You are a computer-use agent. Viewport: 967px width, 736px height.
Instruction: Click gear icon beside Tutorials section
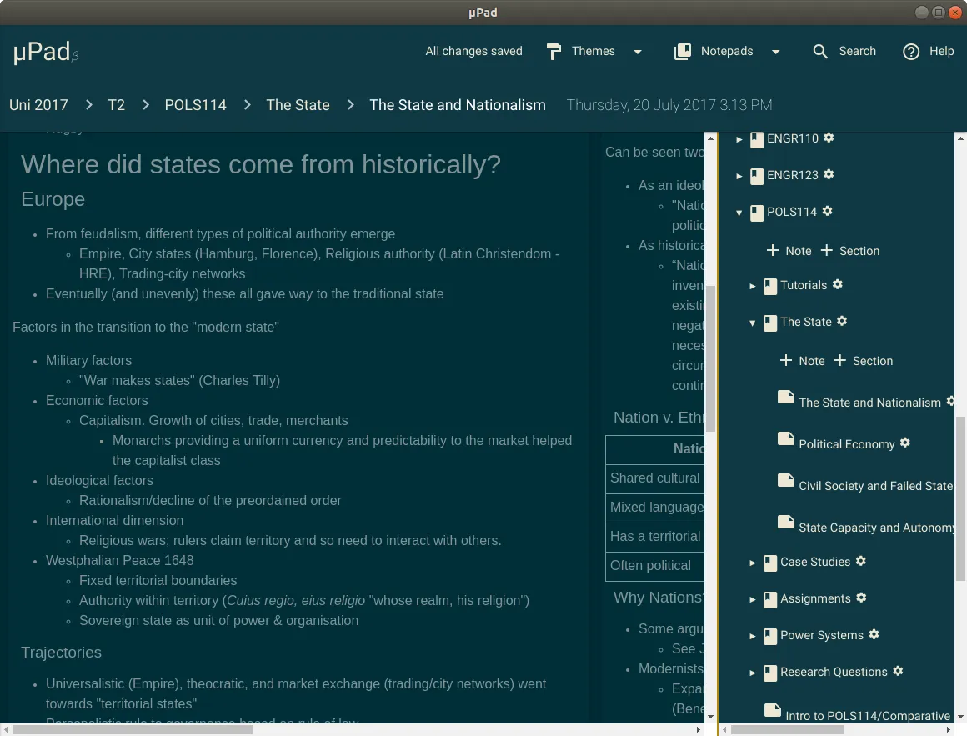pos(838,284)
